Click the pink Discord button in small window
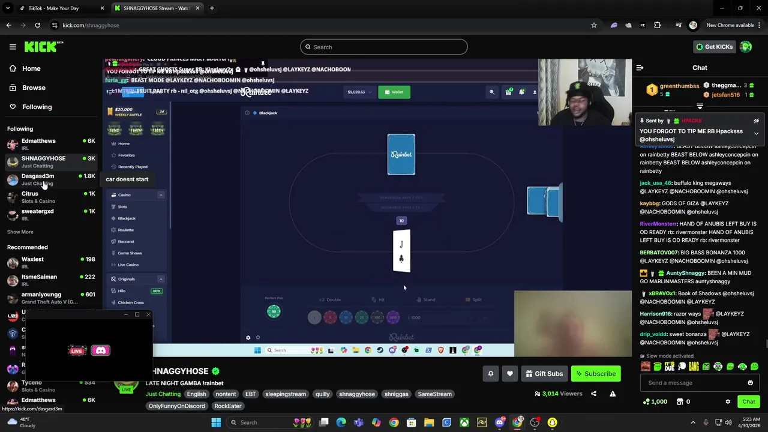 [100, 350]
